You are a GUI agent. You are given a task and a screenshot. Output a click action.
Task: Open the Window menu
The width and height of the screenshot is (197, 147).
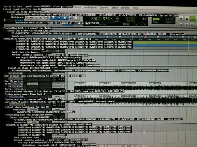pos(125,7)
